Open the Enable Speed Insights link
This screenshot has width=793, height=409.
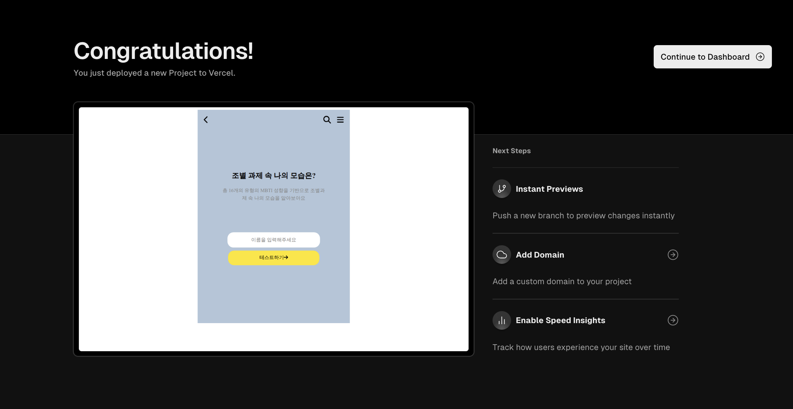point(560,320)
